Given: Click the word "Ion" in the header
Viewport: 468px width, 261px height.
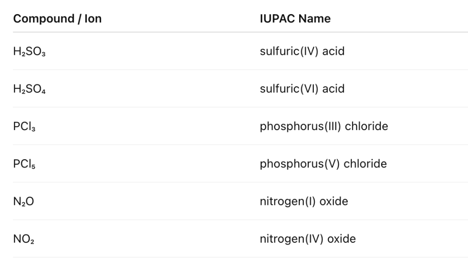Looking at the screenshot, I should [93, 19].
